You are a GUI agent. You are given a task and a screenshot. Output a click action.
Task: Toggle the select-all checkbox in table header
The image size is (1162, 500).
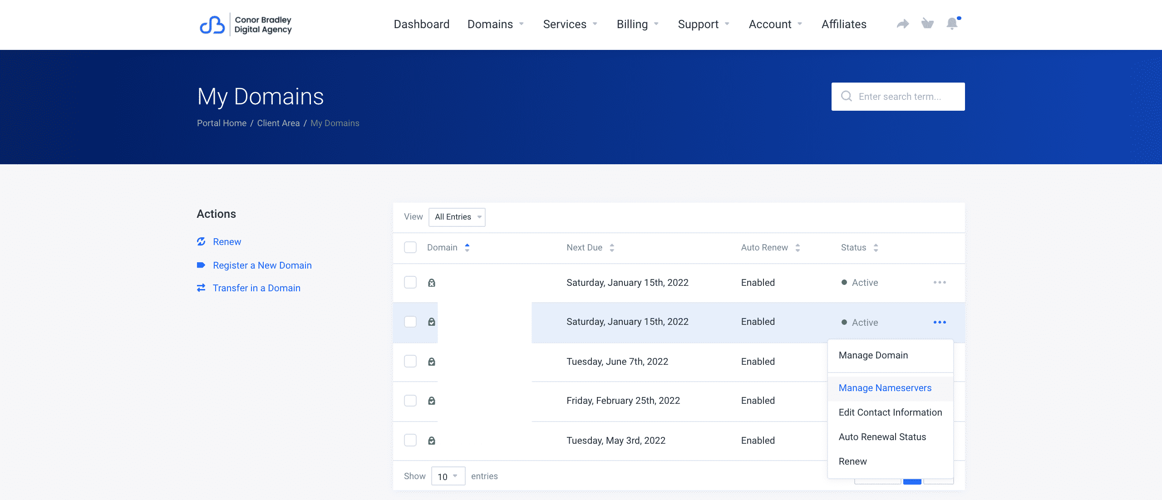pos(410,247)
